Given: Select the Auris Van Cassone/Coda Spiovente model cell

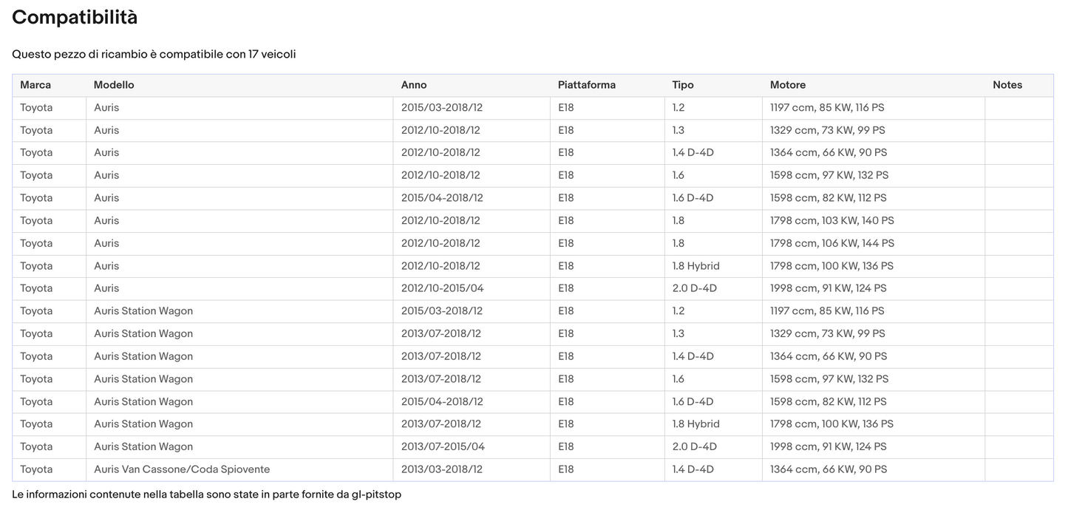Looking at the screenshot, I should pyautogui.click(x=182, y=469).
